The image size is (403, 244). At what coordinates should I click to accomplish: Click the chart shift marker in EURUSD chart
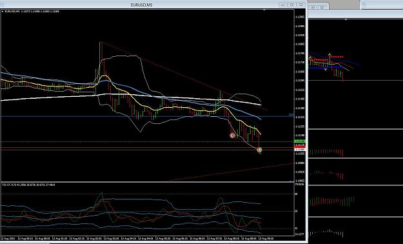pos(264,10)
